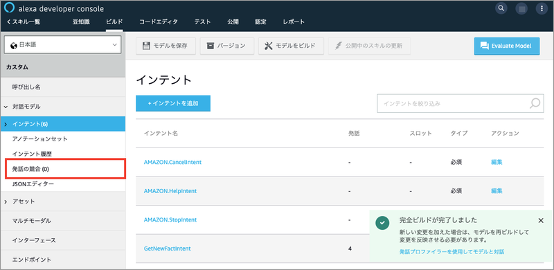
Task: Select インテント(6) in sidebar
Action: [x=62, y=124]
